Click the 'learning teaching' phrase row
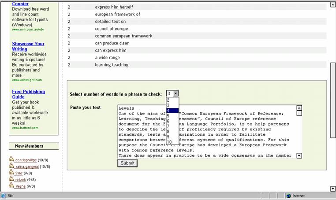336x200 pixels. [x=197, y=65]
